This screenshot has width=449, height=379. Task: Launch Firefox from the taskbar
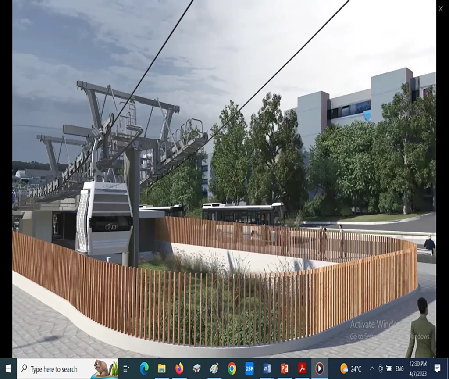coord(179,368)
